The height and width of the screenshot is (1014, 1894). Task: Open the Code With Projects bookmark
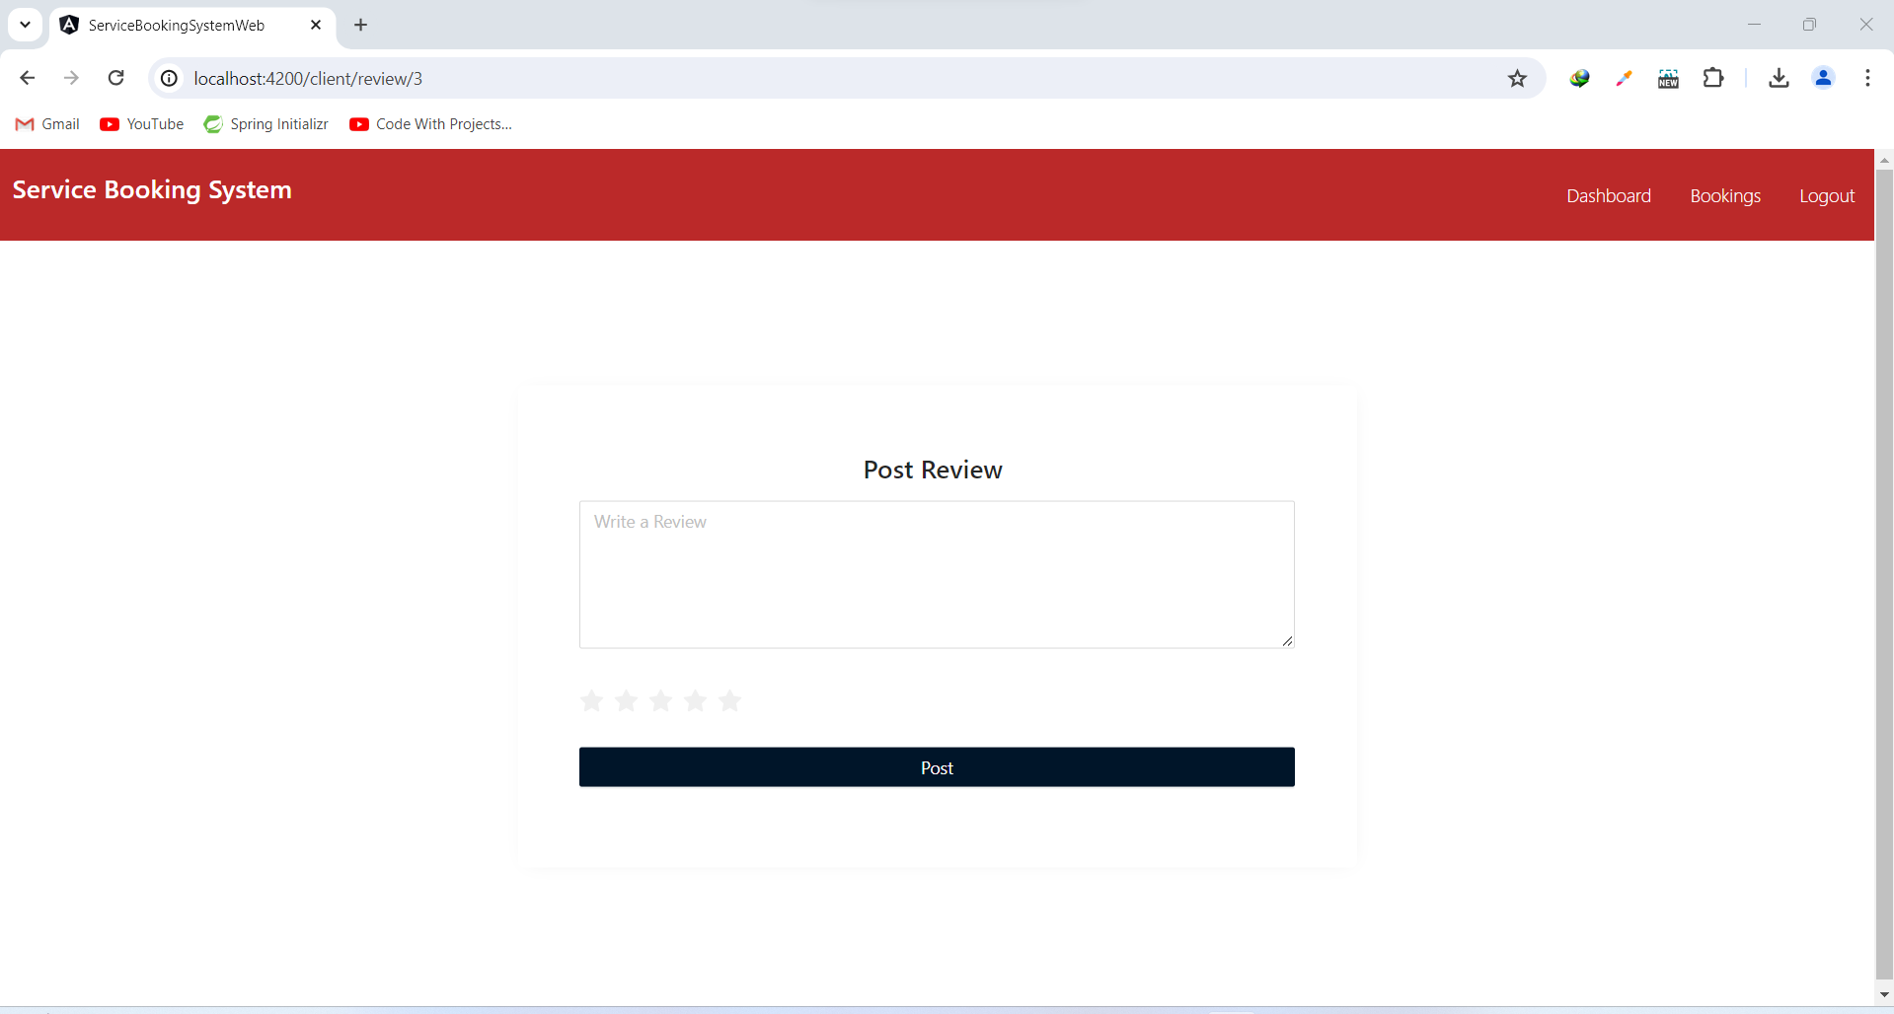(x=431, y=124)
